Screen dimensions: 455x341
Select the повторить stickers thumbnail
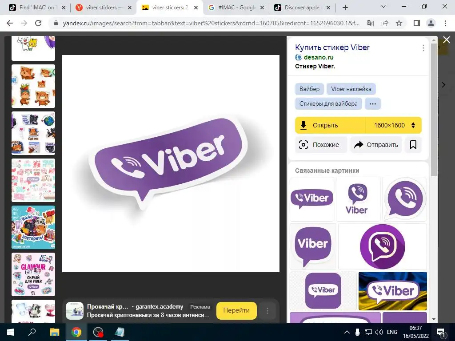(33, 227)
